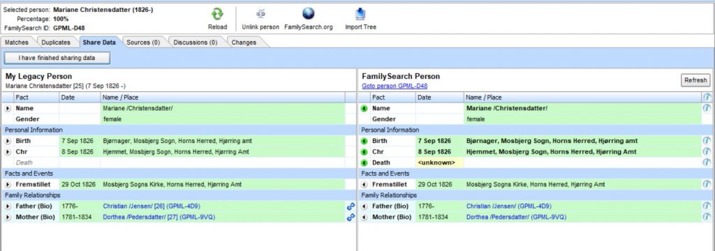
Task: Click green copy arrow on FamilySearch Chr row
Action: tap(364, 152)
